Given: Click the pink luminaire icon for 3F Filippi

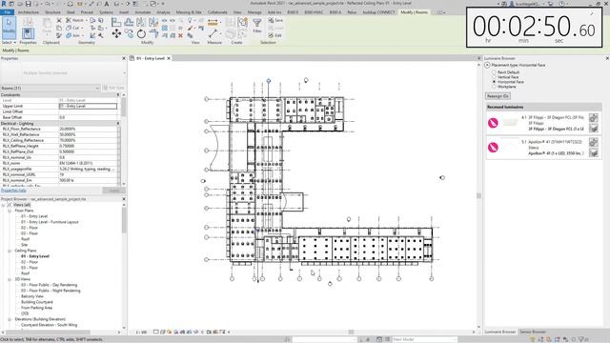Looking at the screenshot, I should tap(493, 123).
